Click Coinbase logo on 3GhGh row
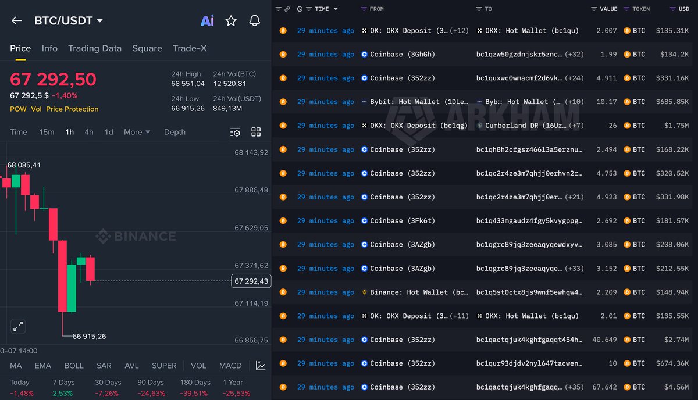The width and height of the screenshot is (698, 400). click(x=364, y=55)
